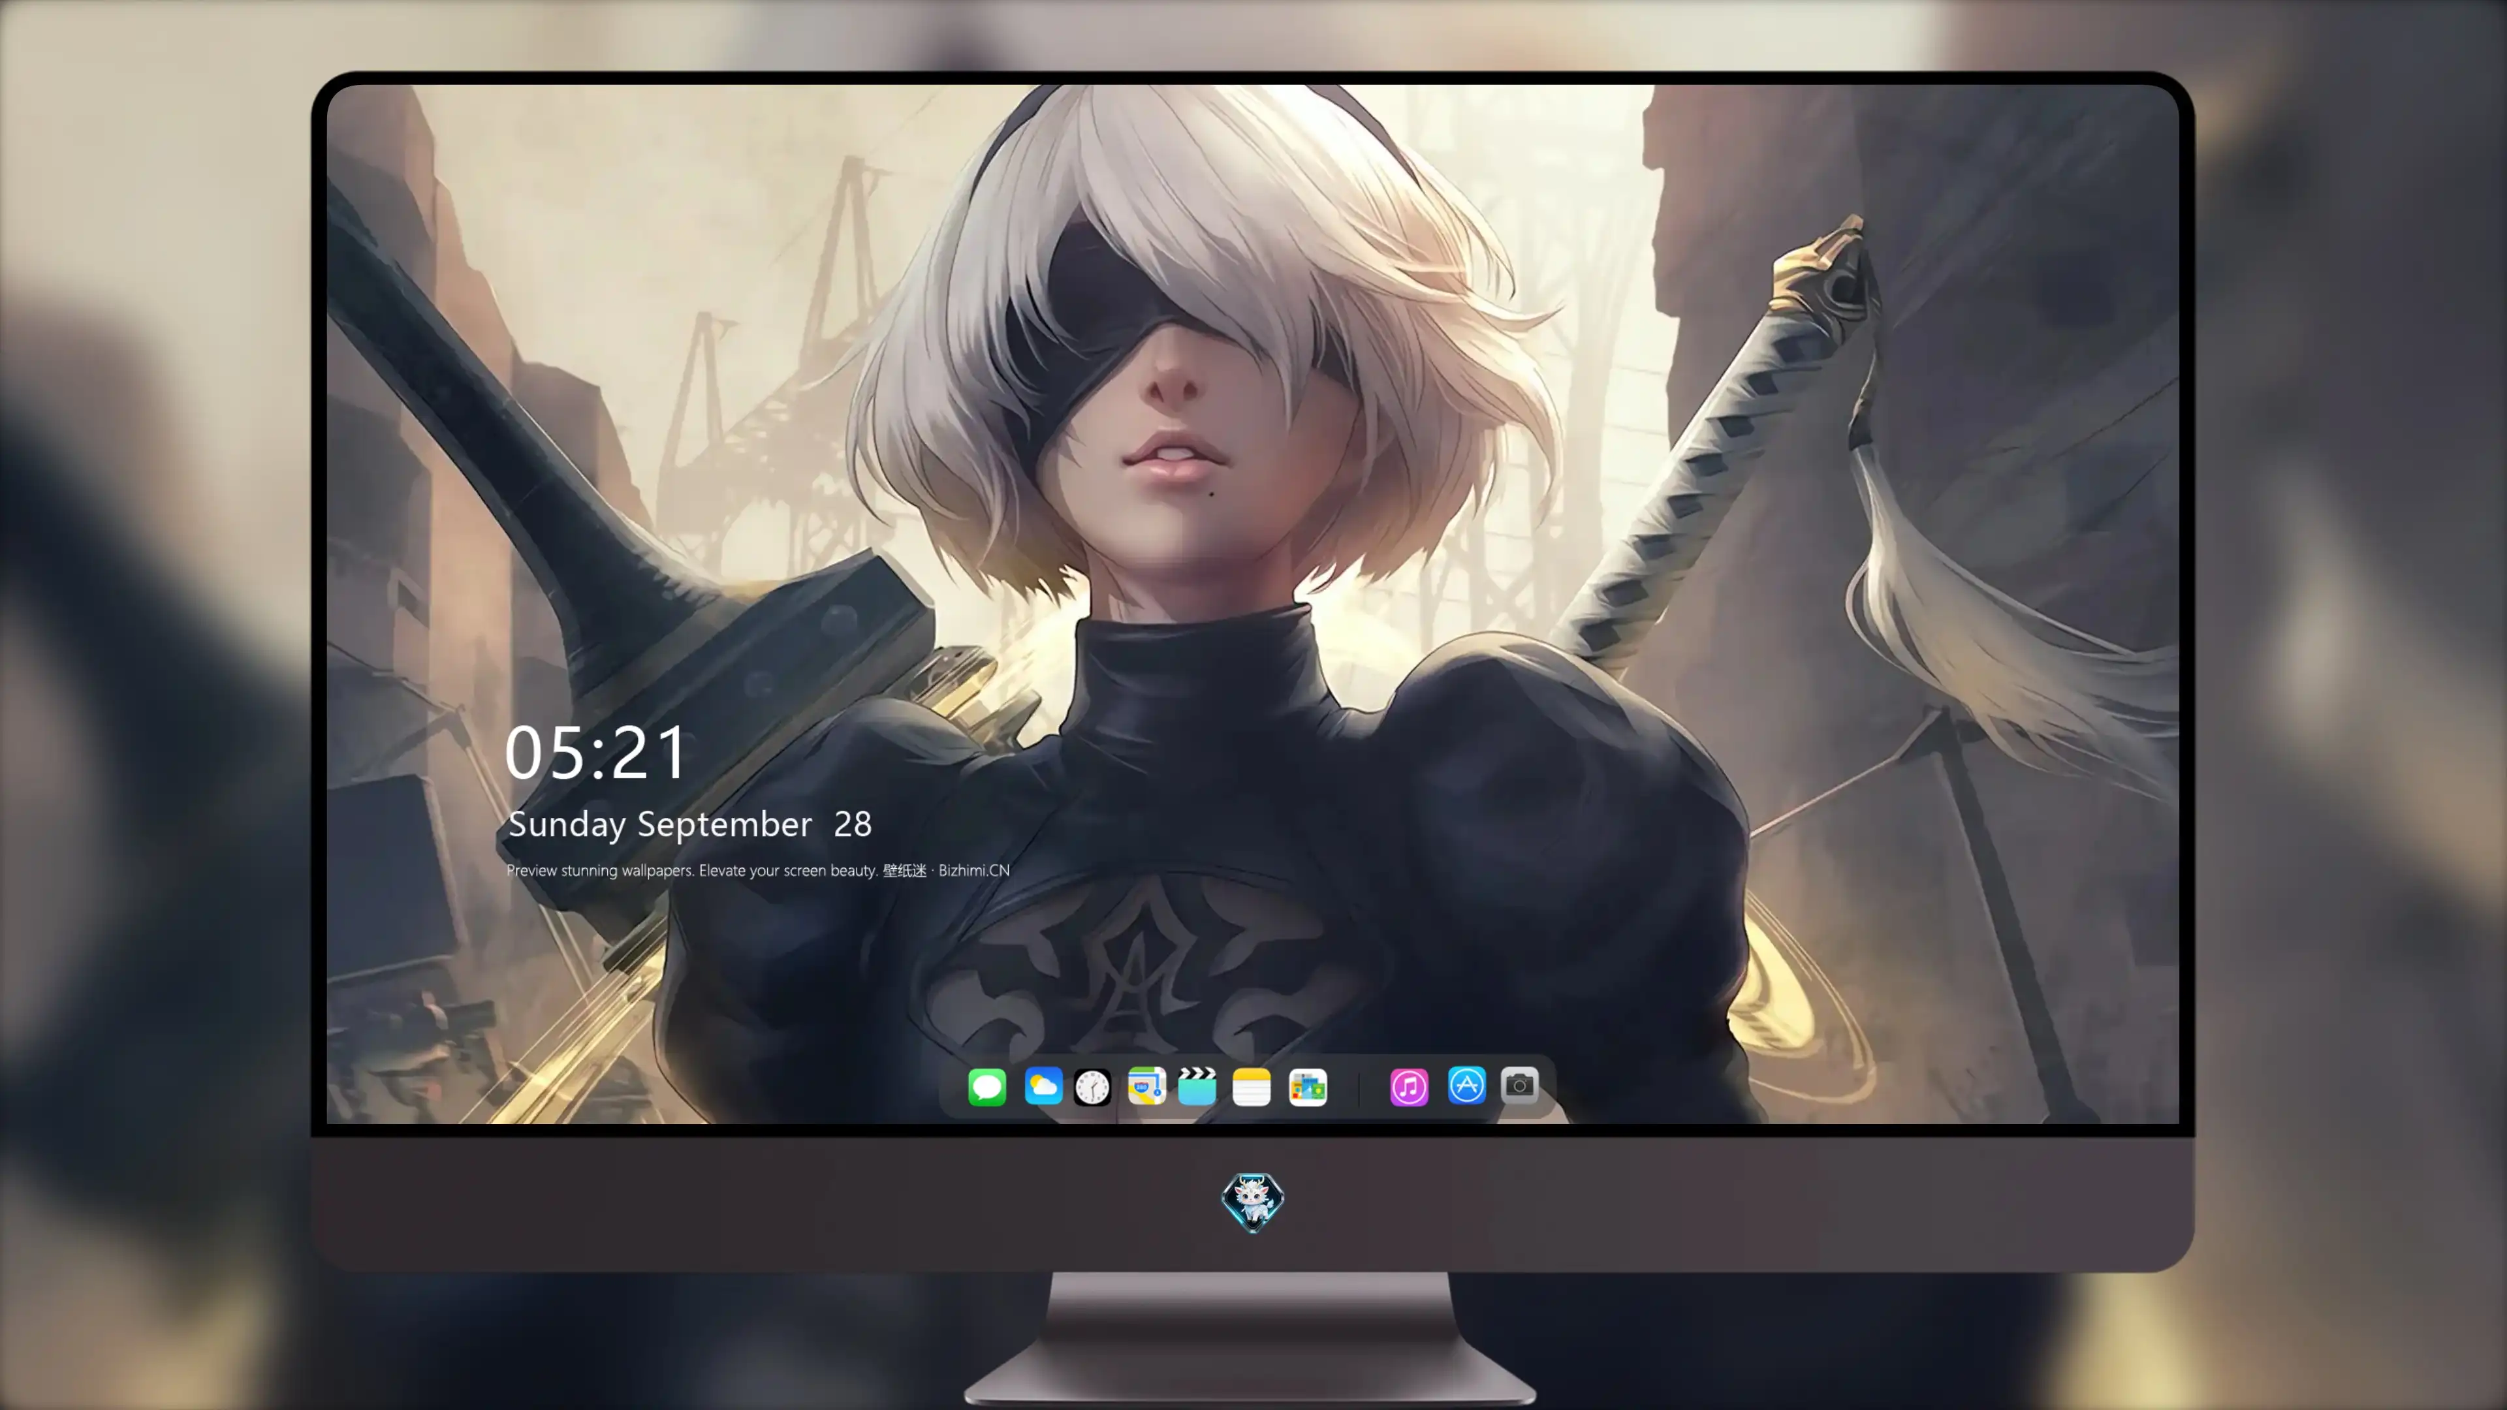Click the day number 28
Viewport: 2507px width, 1410px height.
point(853,824)
